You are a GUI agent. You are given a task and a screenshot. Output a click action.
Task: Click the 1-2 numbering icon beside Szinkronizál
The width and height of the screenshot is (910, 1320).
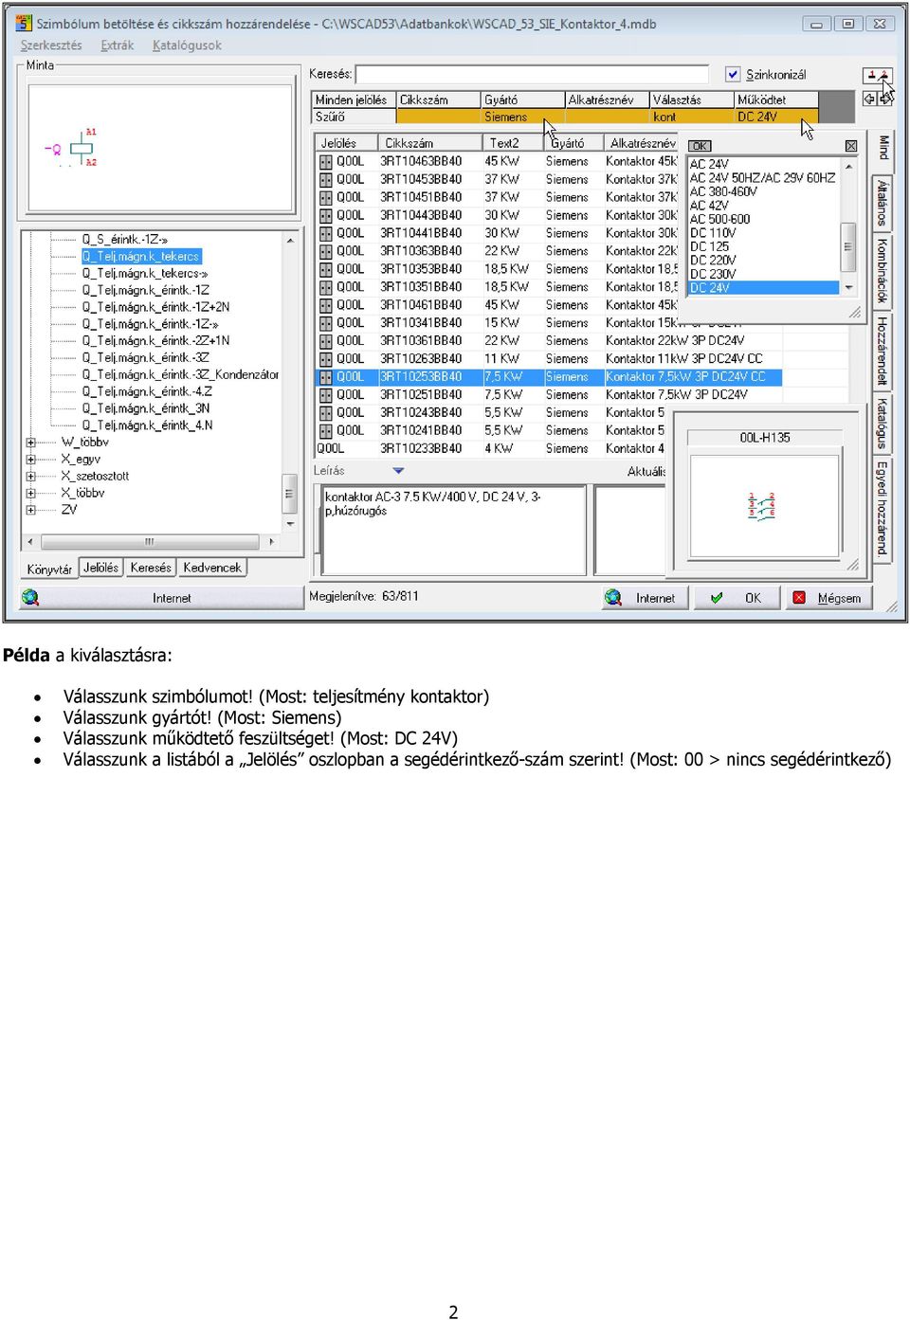[878, 74]
